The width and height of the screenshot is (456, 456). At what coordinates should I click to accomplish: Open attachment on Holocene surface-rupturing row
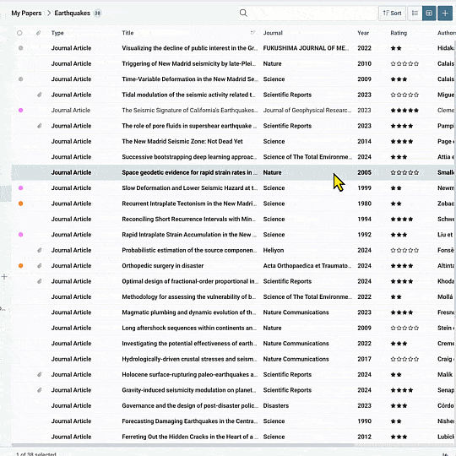[39, 375]
